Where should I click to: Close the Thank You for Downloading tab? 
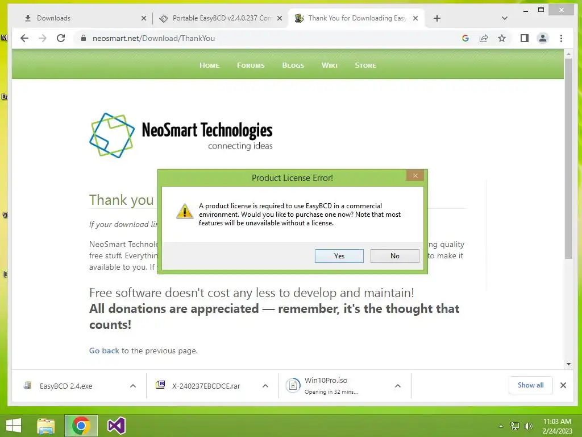(x=415, y=18)
